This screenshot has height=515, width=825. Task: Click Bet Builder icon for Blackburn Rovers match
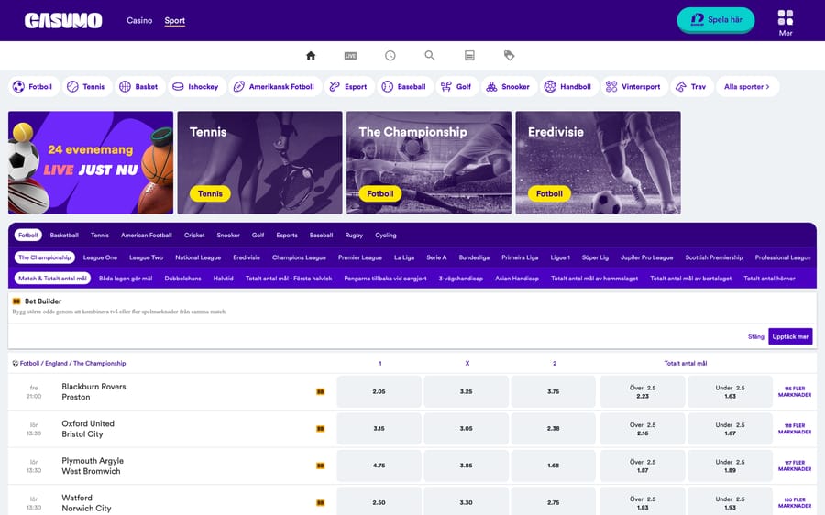(321, 391)
